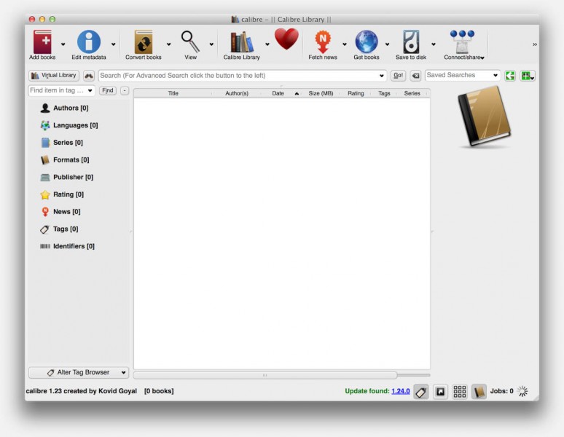Sort by the Title column header

pyautogui.click(x=173, y=93)
